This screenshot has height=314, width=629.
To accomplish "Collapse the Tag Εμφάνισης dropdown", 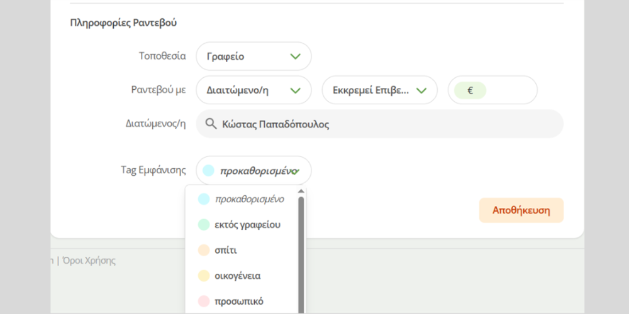I will pyautogui.click(x=253, y=171).
